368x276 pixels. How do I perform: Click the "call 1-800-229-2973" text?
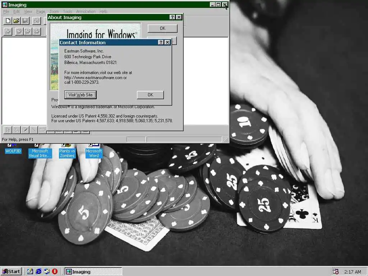(82, 82)
